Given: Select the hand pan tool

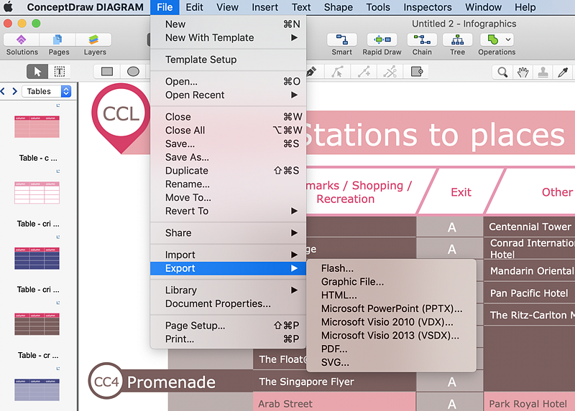Looking at the screenshot, I should (523, 72).
